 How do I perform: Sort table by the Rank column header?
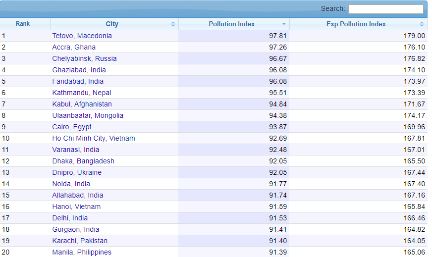click(23, 24)
